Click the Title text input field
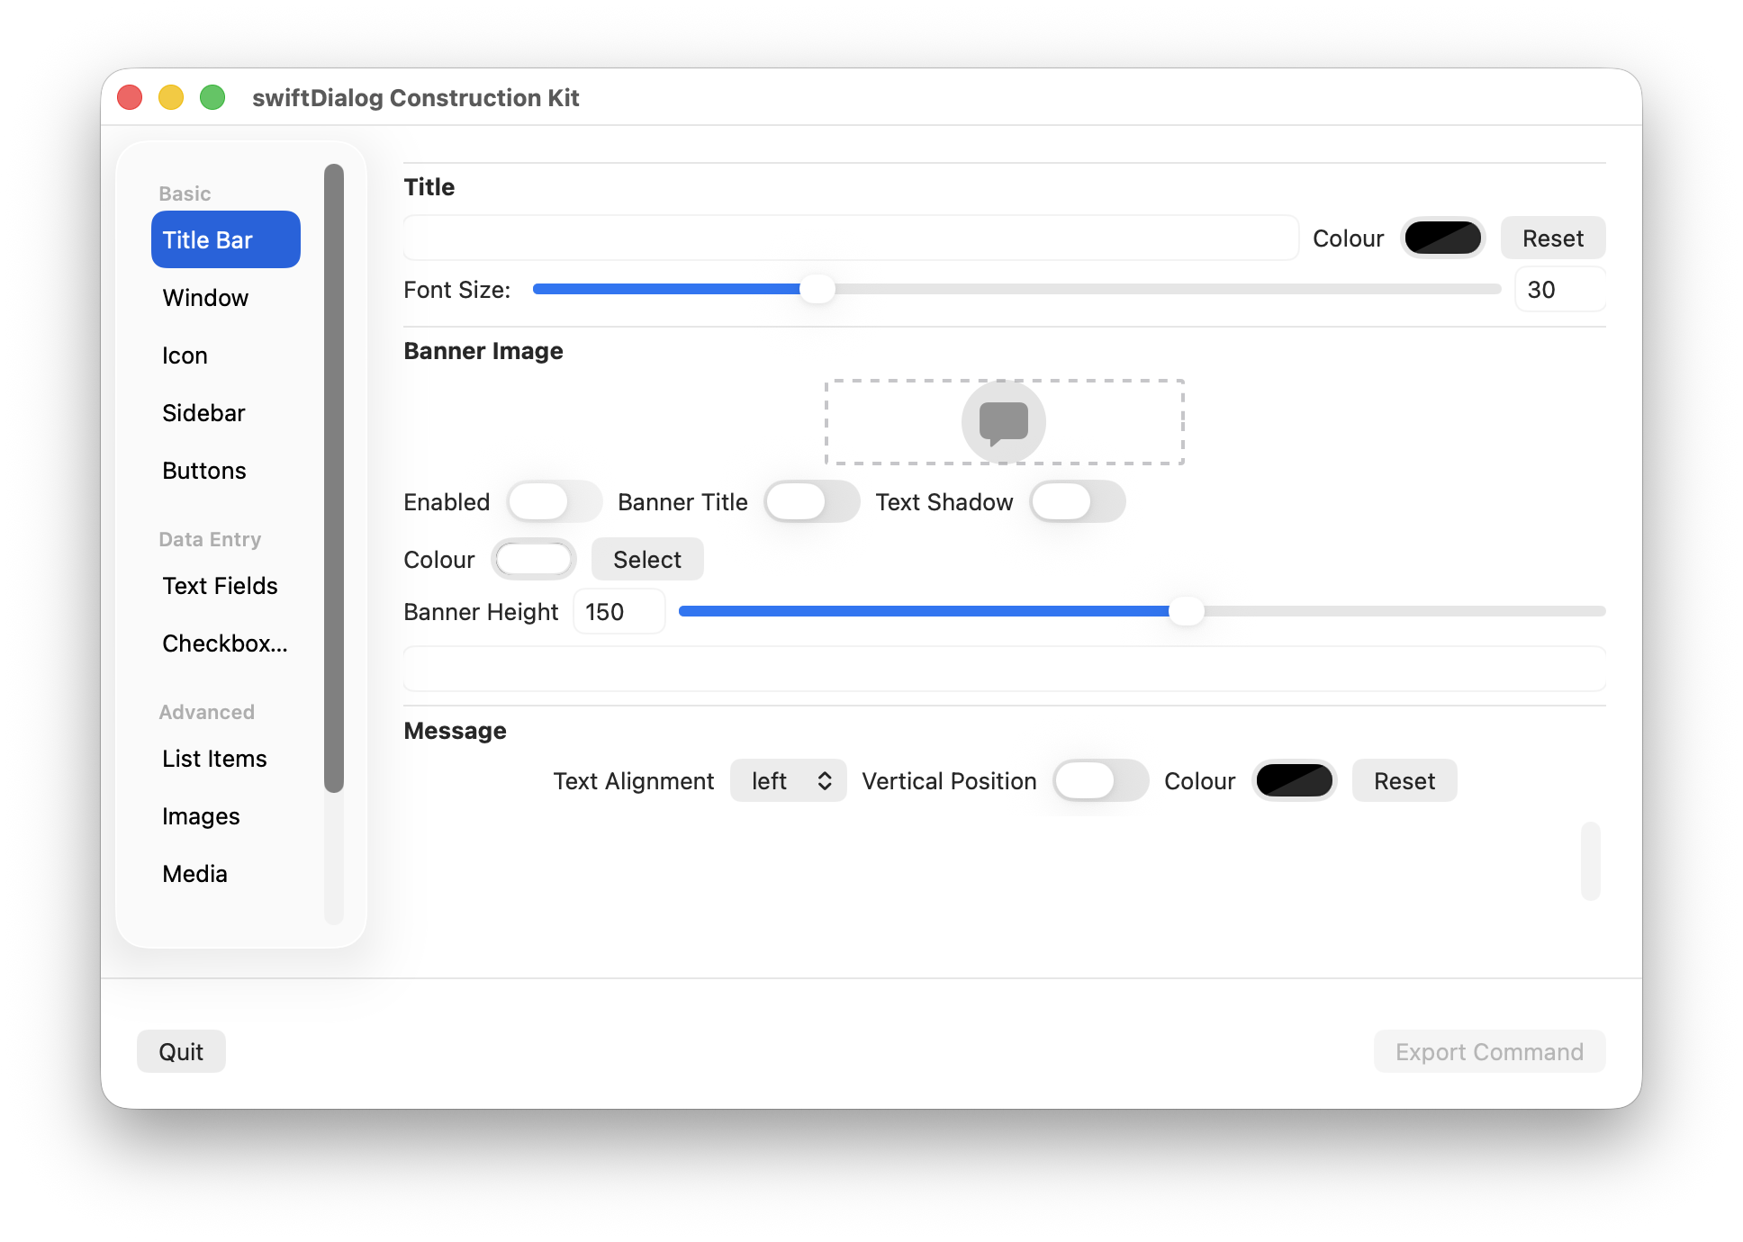The image size is (1743, 1242). (850, 238)
